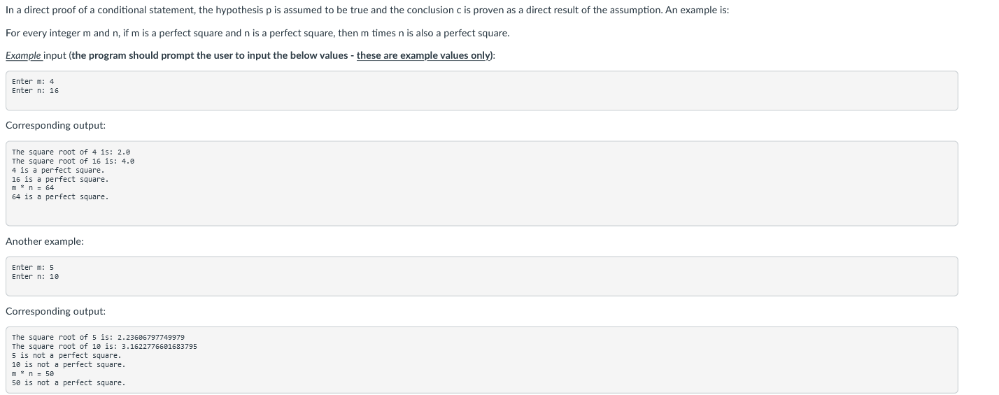The image size is (999, 395).
Task: Click 'Enter m: 5' in second input block
Action: [33, 267]
